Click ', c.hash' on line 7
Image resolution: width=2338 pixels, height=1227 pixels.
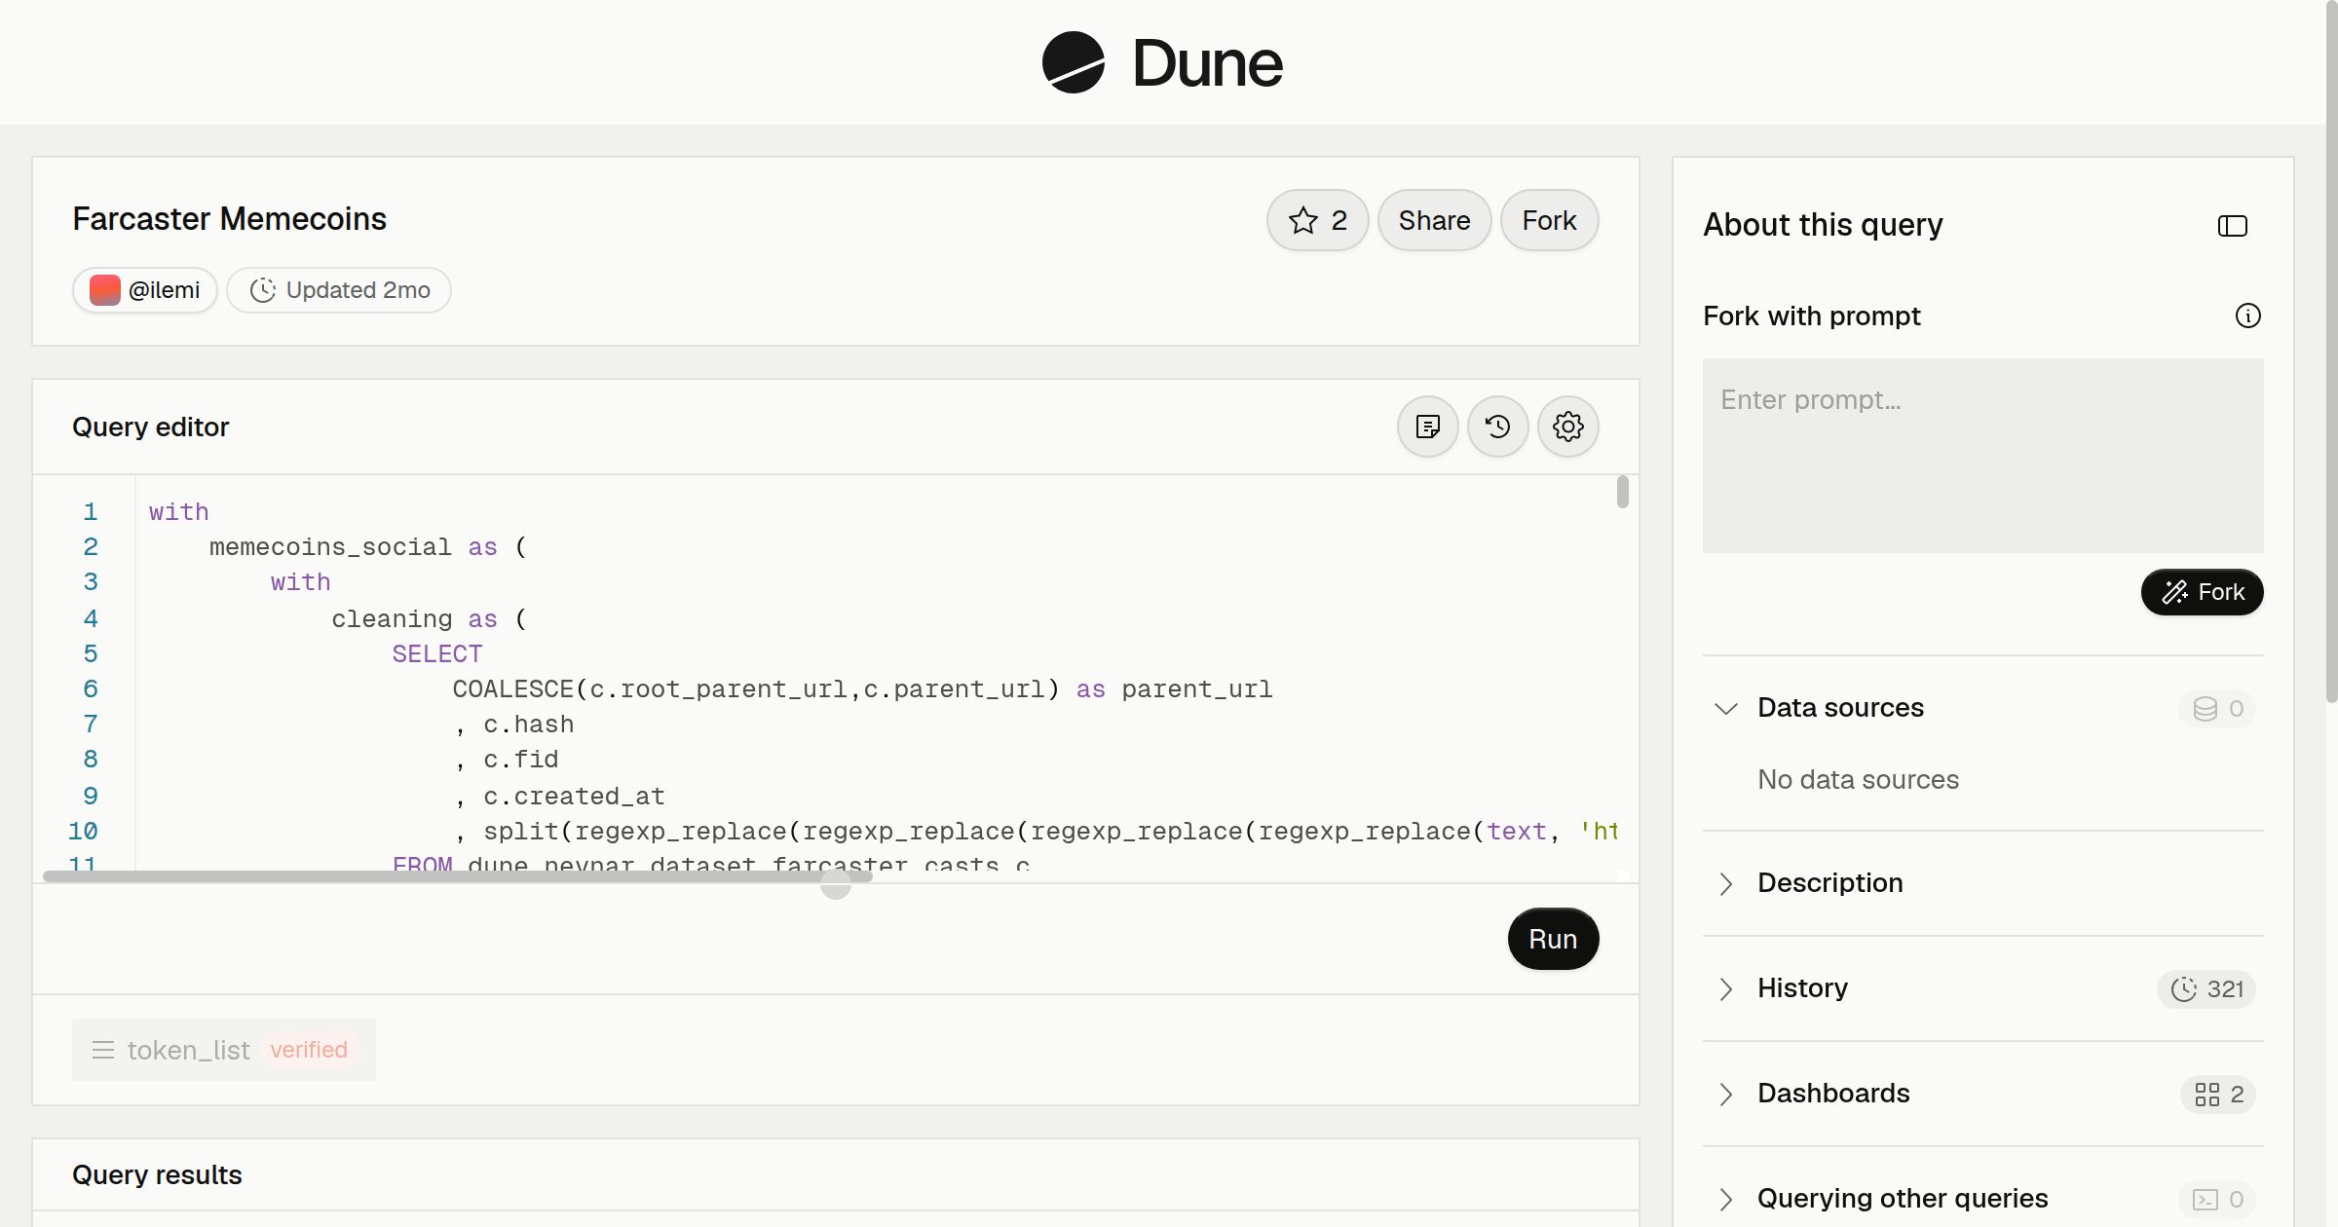click(x=514, y=725)
